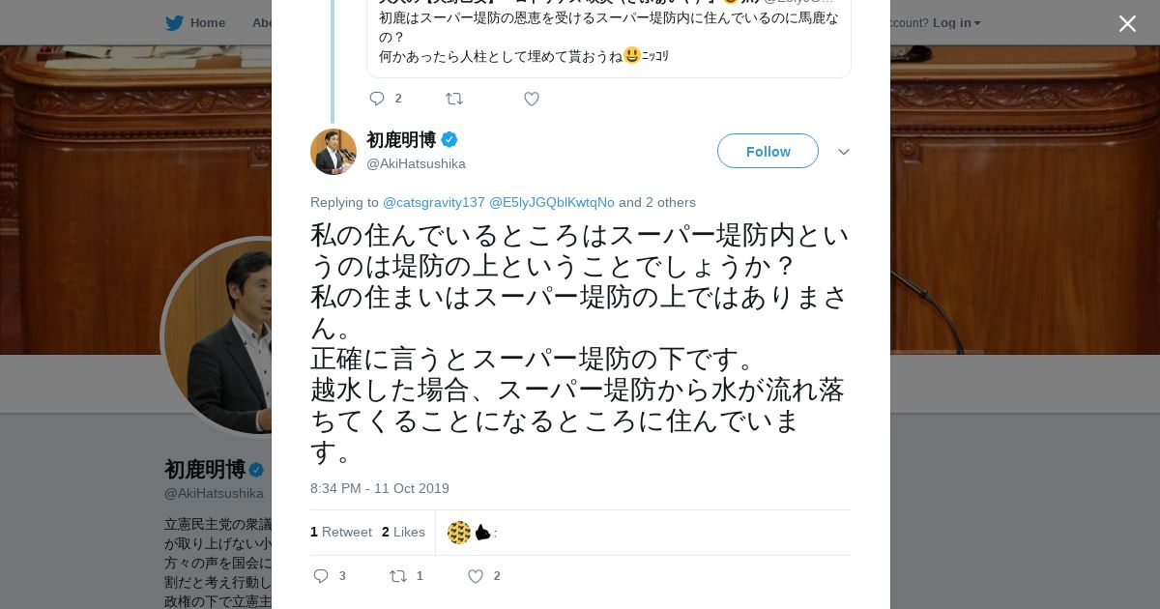The height and width of the screenshot is (609, 1160).
Task: View the 2 Likes list
Action: coord(403,532)
